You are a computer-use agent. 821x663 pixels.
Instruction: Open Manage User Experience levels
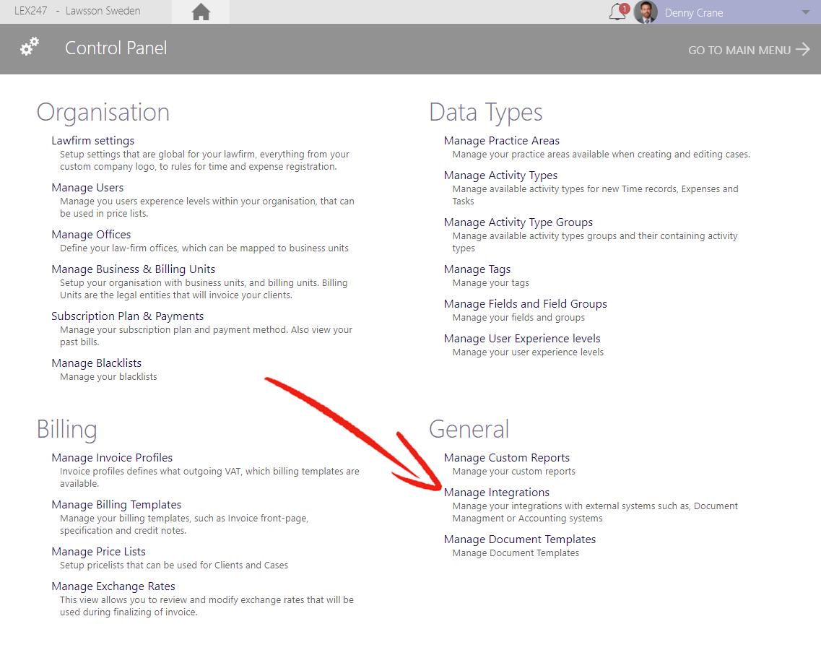[x=522, y=338]
